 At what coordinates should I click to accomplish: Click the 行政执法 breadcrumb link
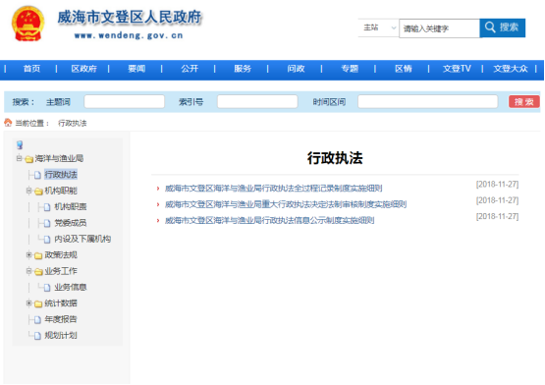pyautogui.click(x=73, y=123)
